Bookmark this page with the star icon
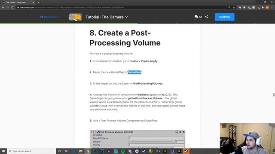The height and width of the screenshot is (154, 275). (234, 8)
